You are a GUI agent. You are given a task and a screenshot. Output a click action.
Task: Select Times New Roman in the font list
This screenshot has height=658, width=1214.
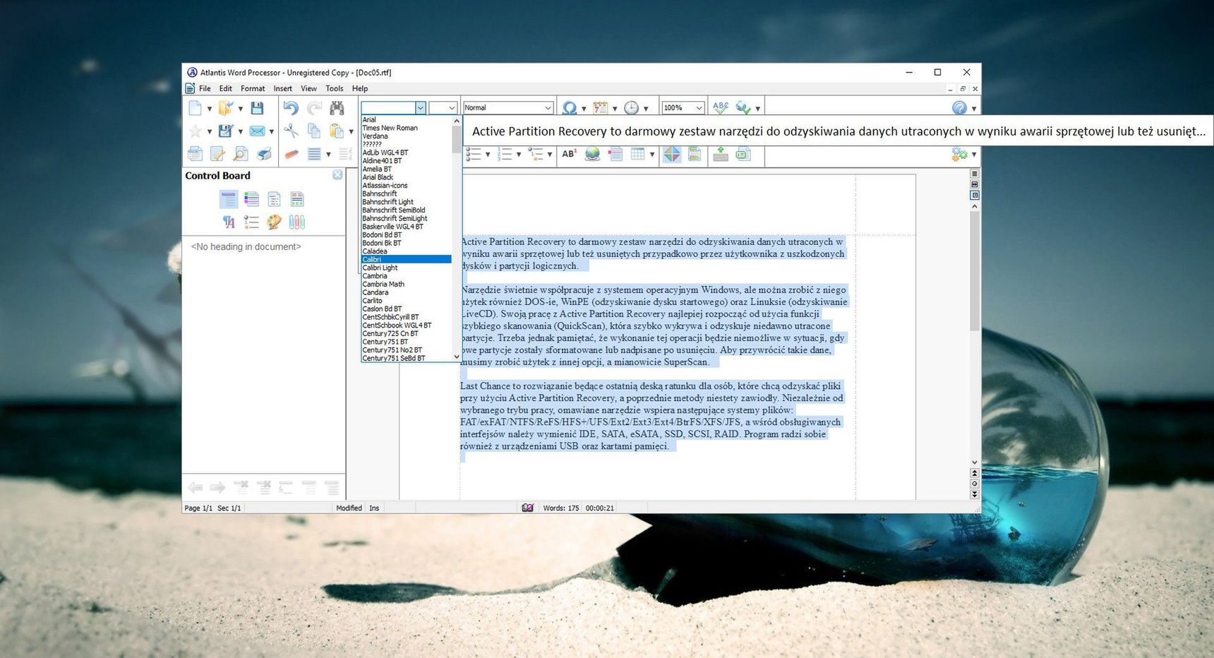click(x=407, y=128)
